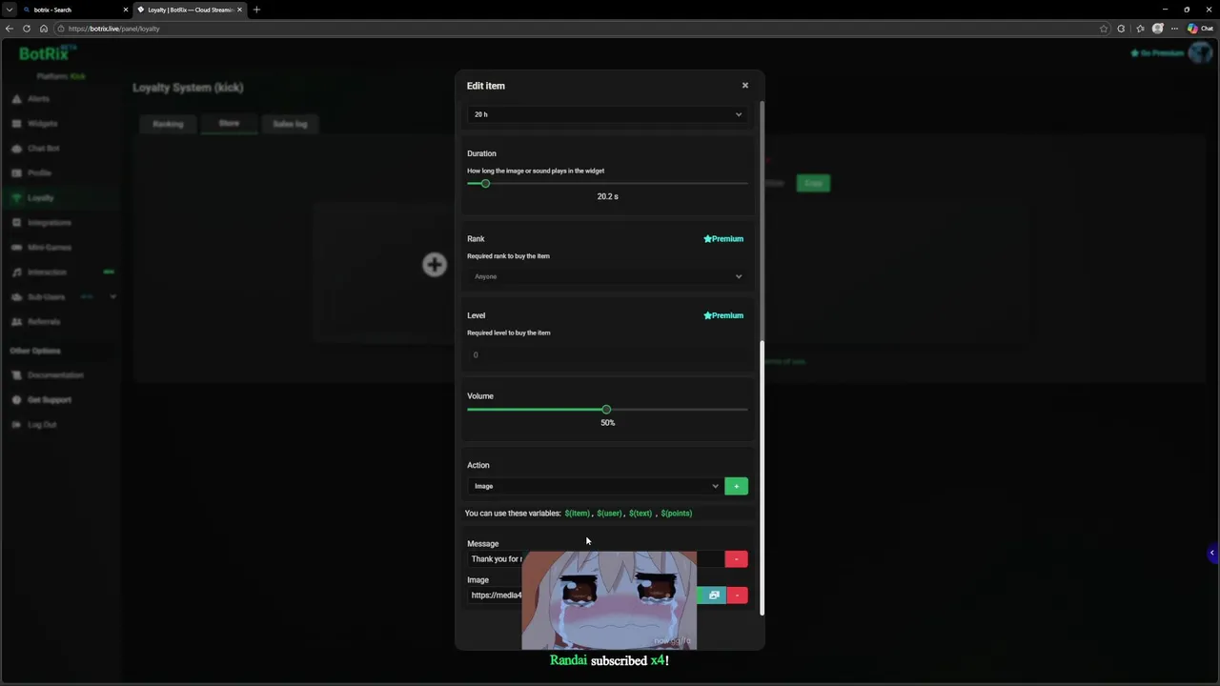Open Interaction in the sidebar
The width and height of the screenshot is (1220, 686).
[47, 272]
